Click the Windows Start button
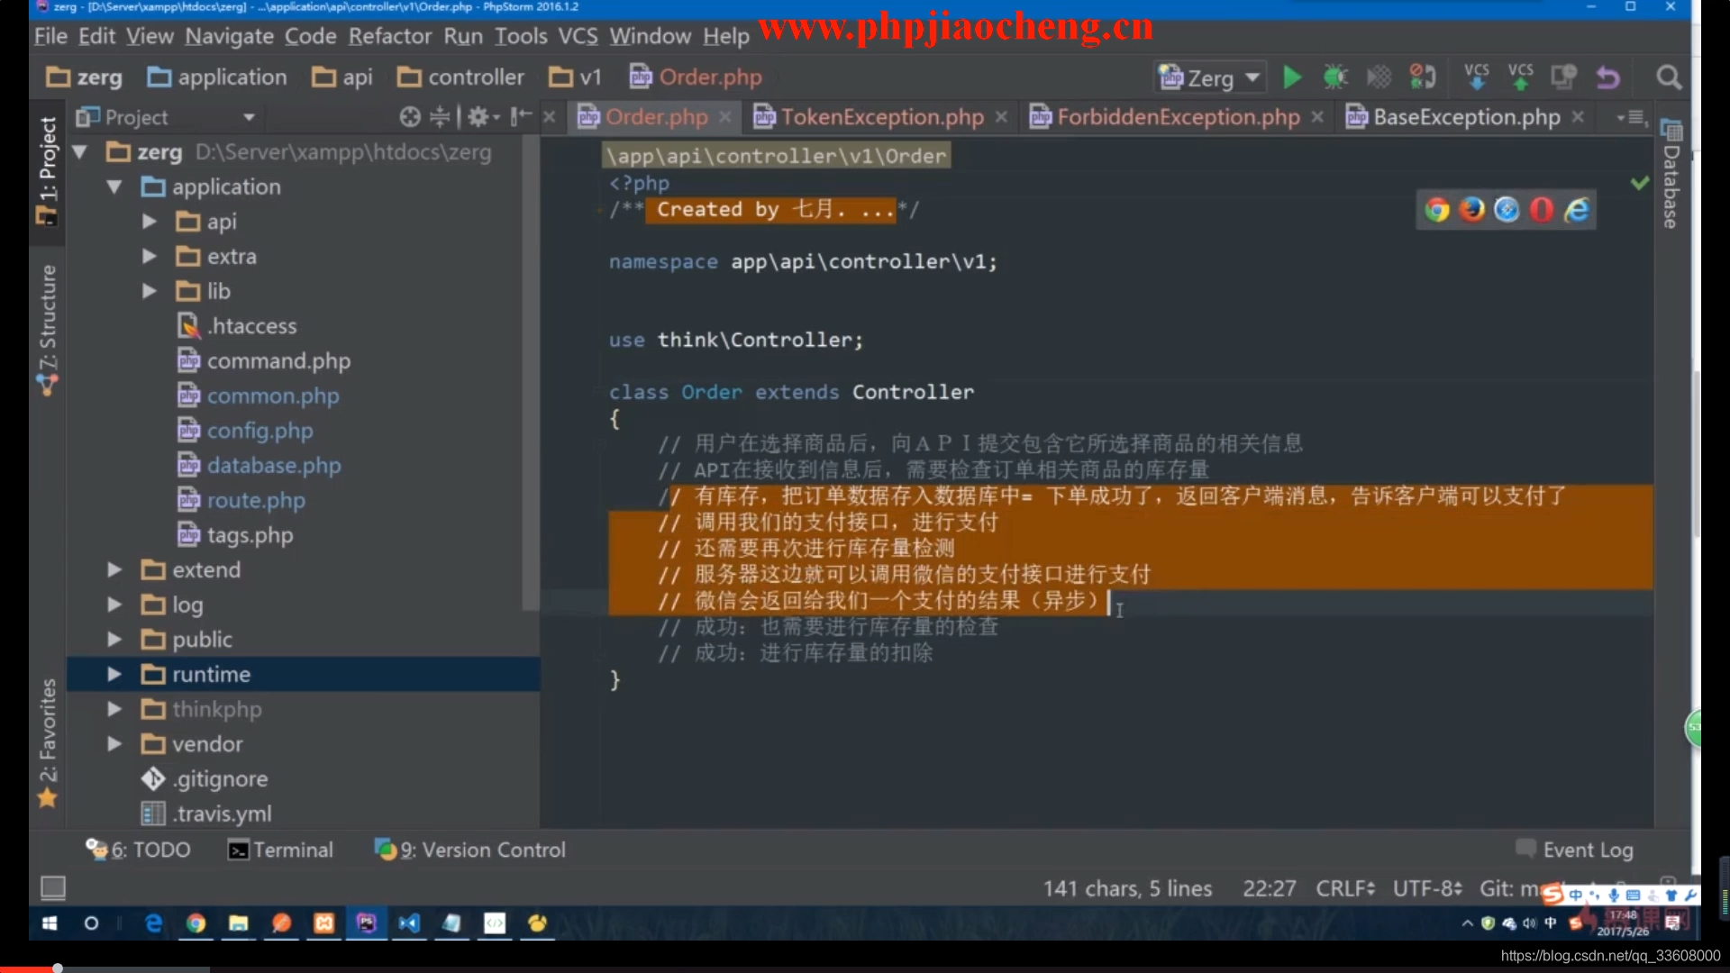The height and width of the screenshot is (973, 1730). pos(50,923)
